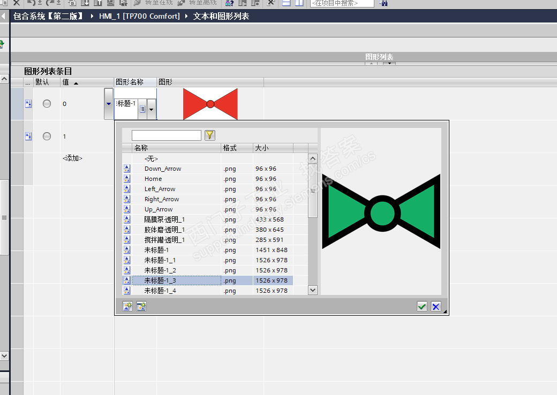The image size is (557, 395).
Task: Click the icon beside 未标题-1_4
Action: coord(127,291)
